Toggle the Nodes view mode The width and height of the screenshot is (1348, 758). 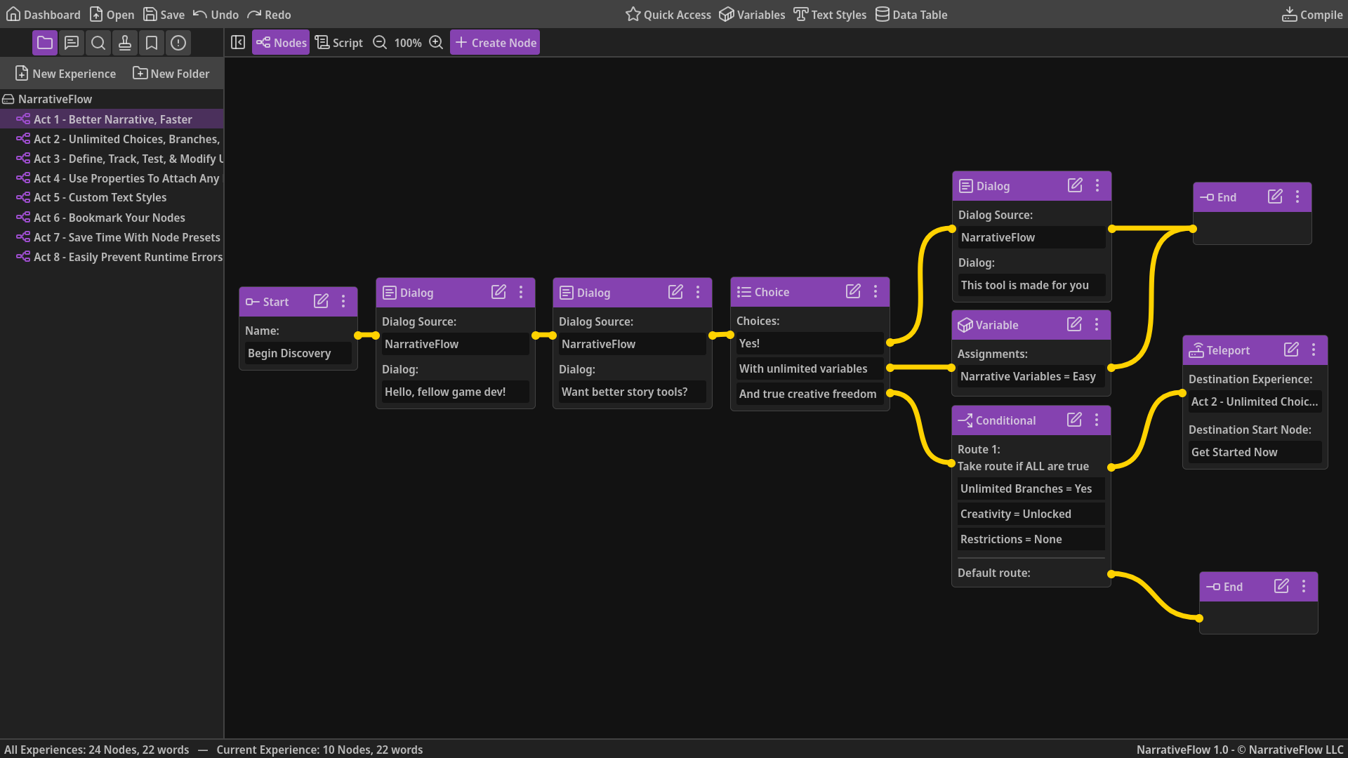pyautogui.click(x=280, y=42)
